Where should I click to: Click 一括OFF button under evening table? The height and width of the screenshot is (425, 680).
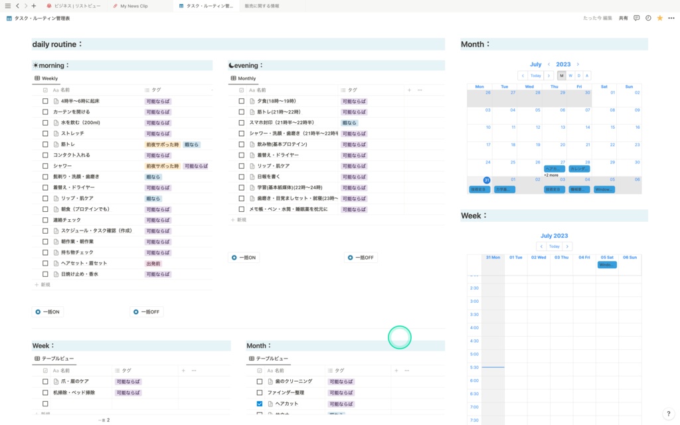click(x=361, y=258)
